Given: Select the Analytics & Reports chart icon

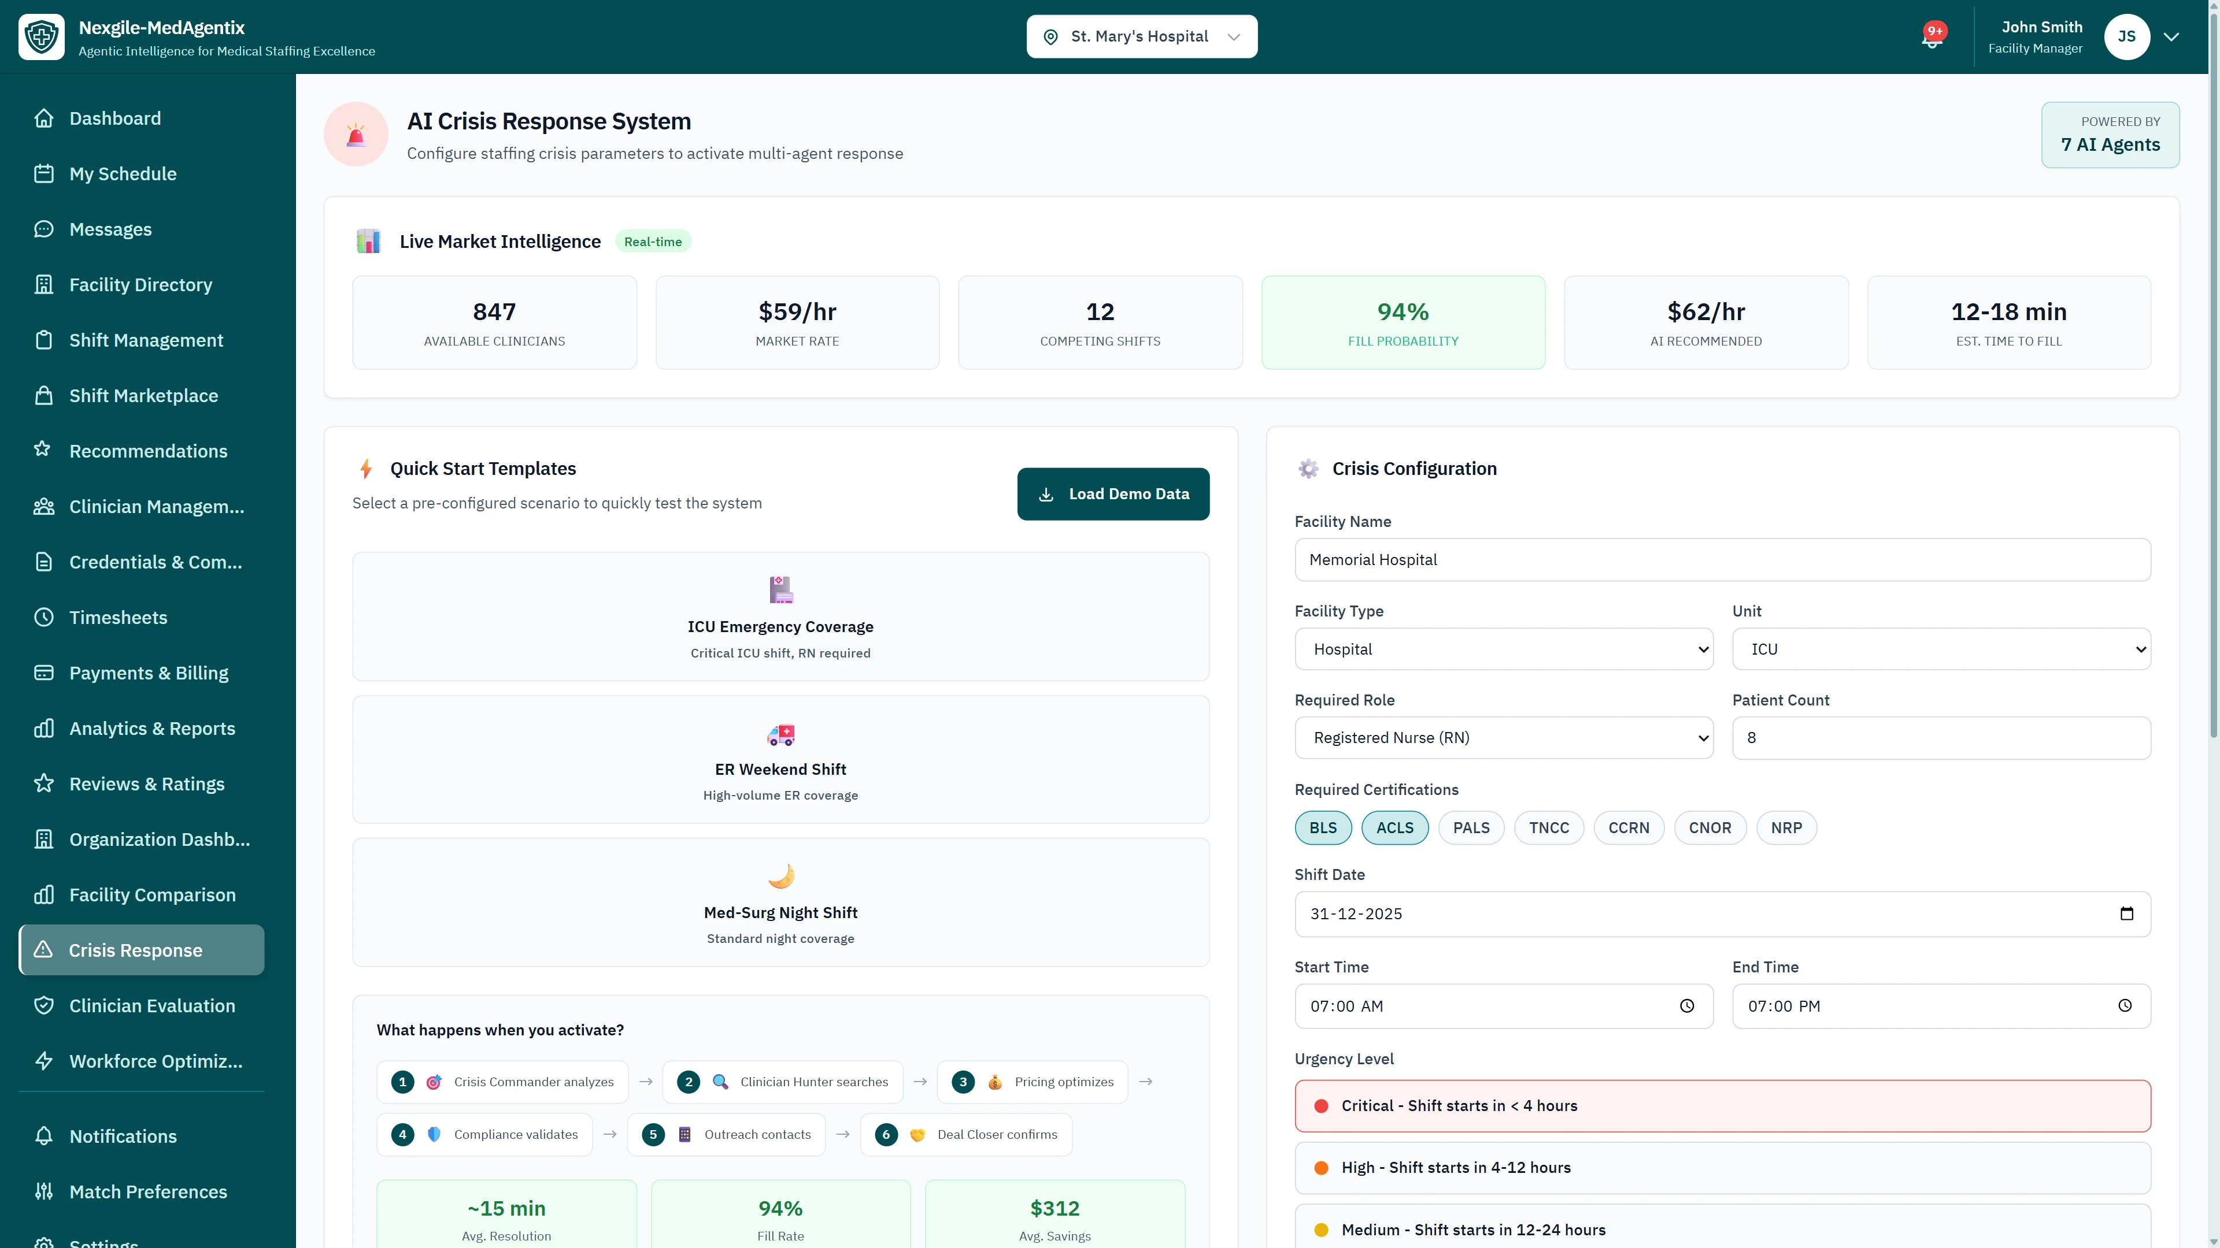Looking at the screenshot, I should click(x=44, y=728).
